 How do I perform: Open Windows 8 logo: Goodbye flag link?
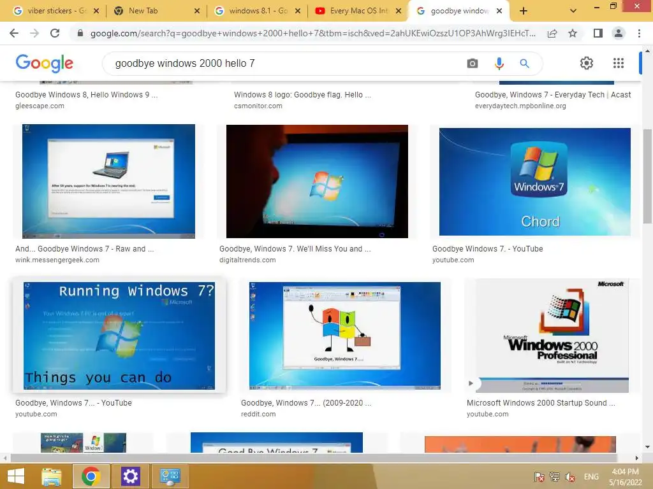(302, 95)
